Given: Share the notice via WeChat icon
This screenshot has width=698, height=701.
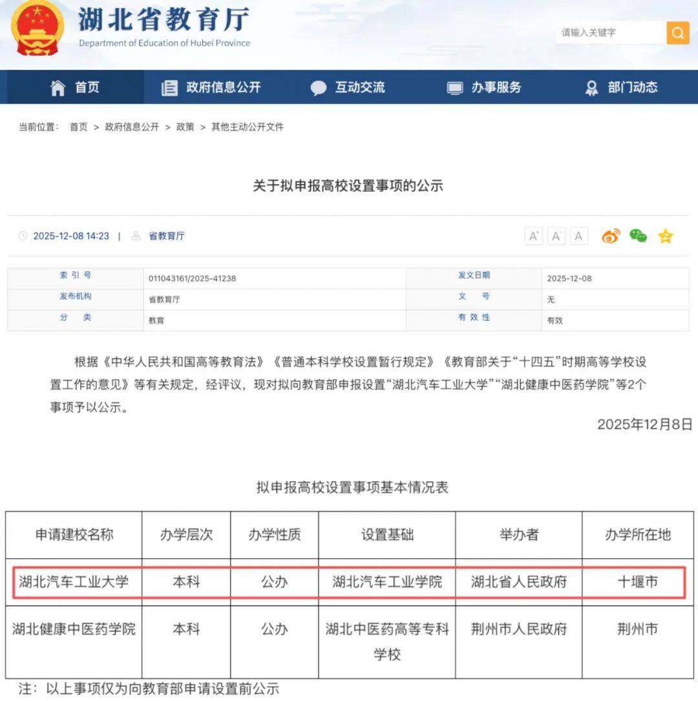Looking at the screenshot, I should coord(638,236).
